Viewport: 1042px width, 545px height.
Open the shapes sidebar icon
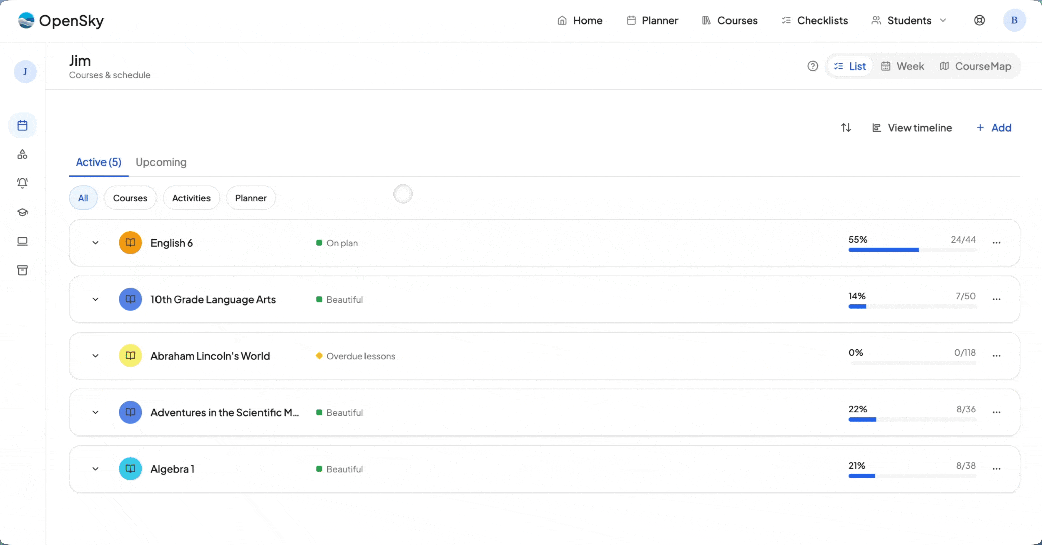click(22, 154)
